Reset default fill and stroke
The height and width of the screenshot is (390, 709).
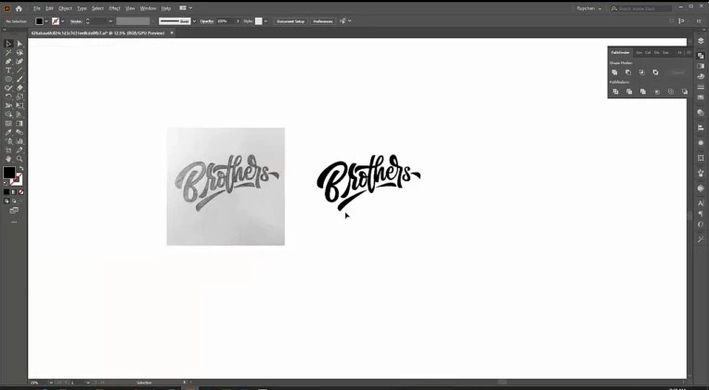click(x=6, y=183)
